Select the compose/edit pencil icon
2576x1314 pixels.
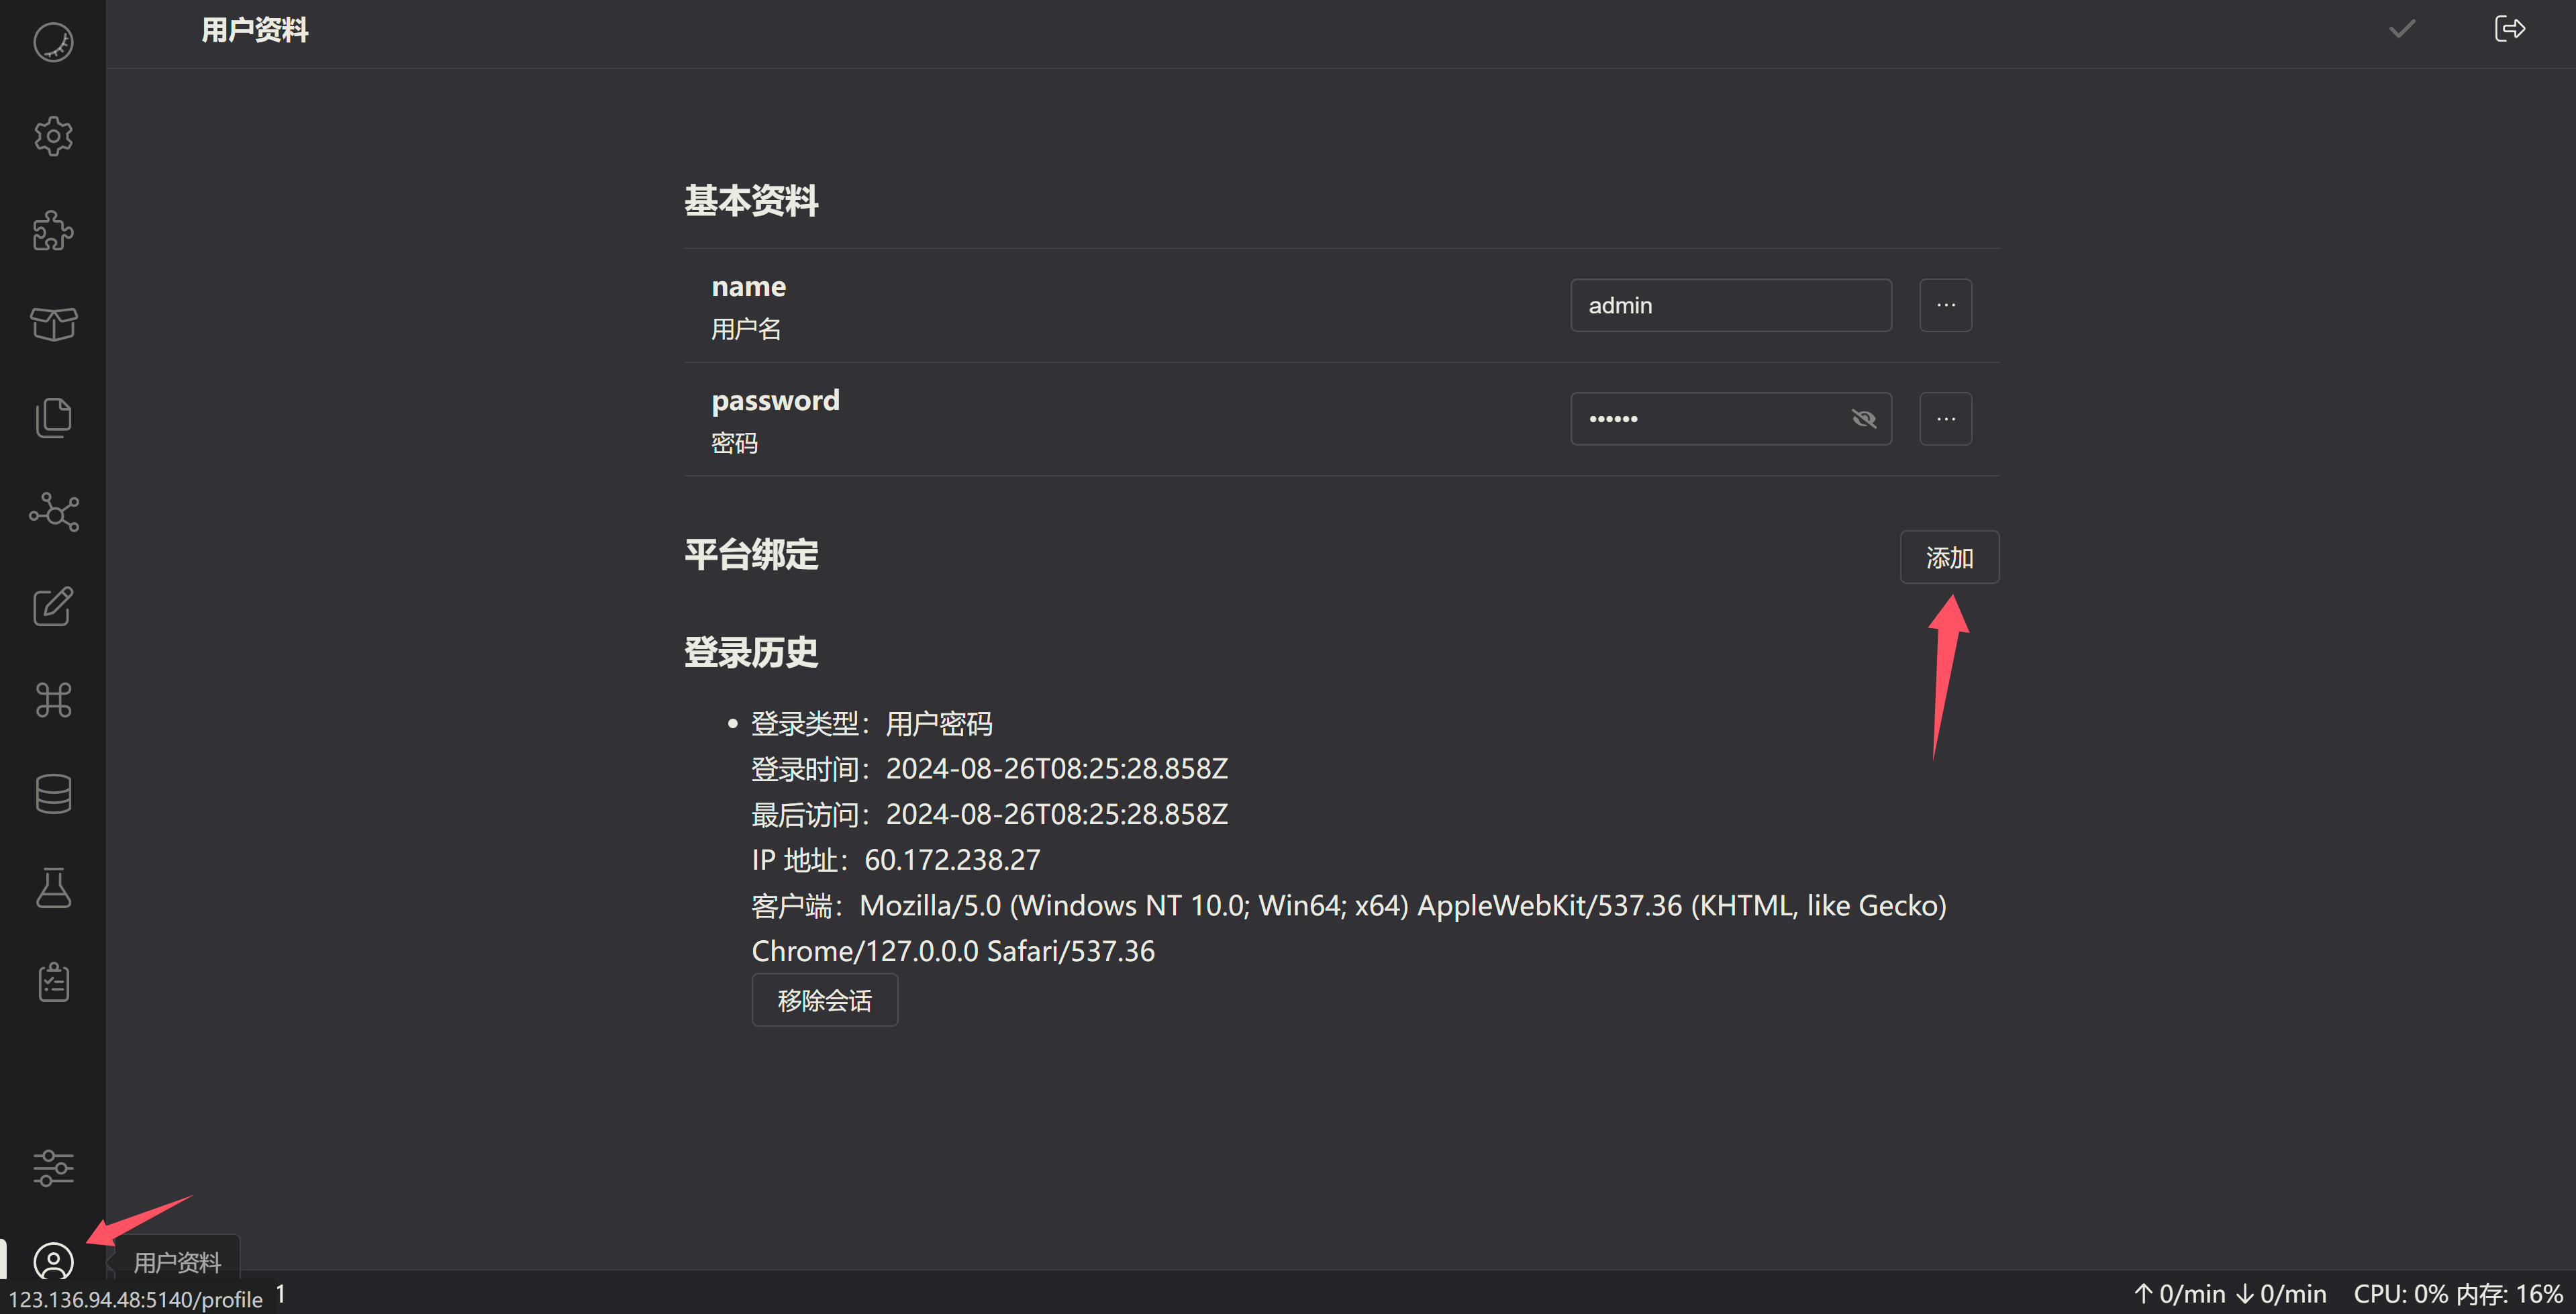(53, 606)
